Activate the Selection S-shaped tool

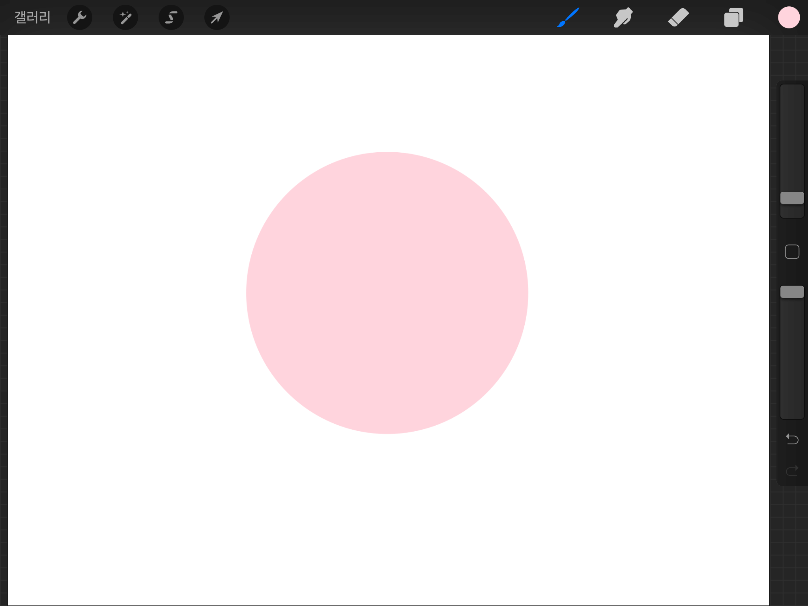(171, 17)
